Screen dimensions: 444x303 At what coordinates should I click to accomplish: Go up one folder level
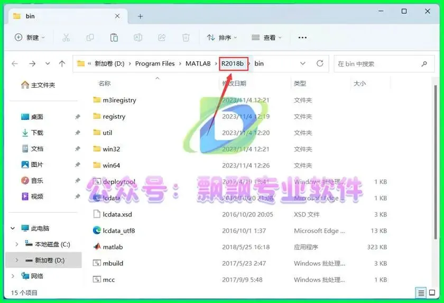click(62, 64)
